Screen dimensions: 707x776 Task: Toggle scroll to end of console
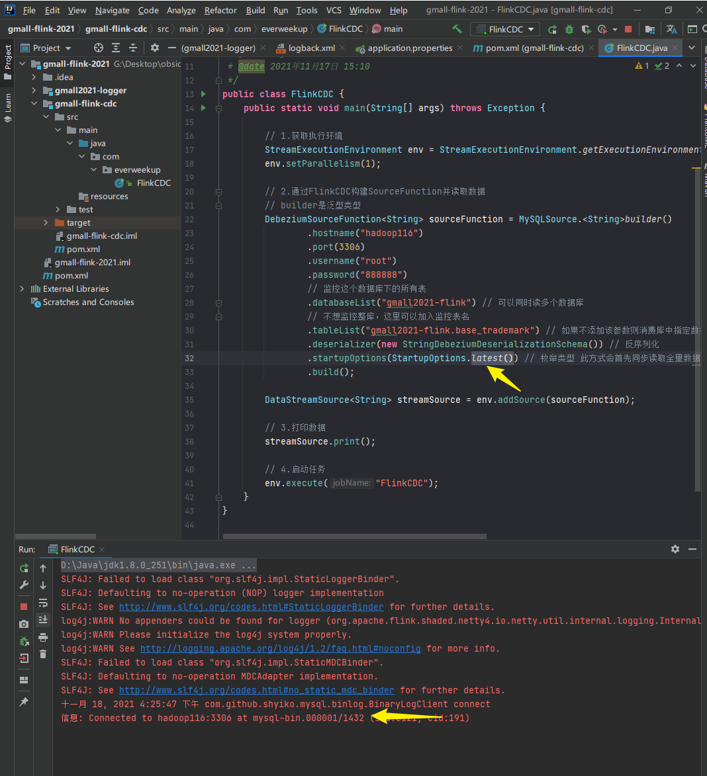click(43, 620)
